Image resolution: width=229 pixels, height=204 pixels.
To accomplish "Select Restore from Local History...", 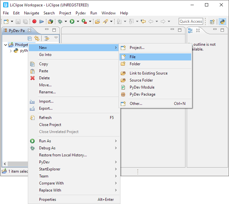I will [x=74, y=155].
